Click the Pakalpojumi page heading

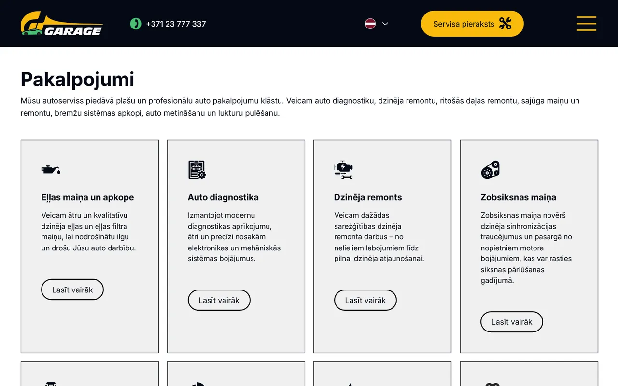77,79
